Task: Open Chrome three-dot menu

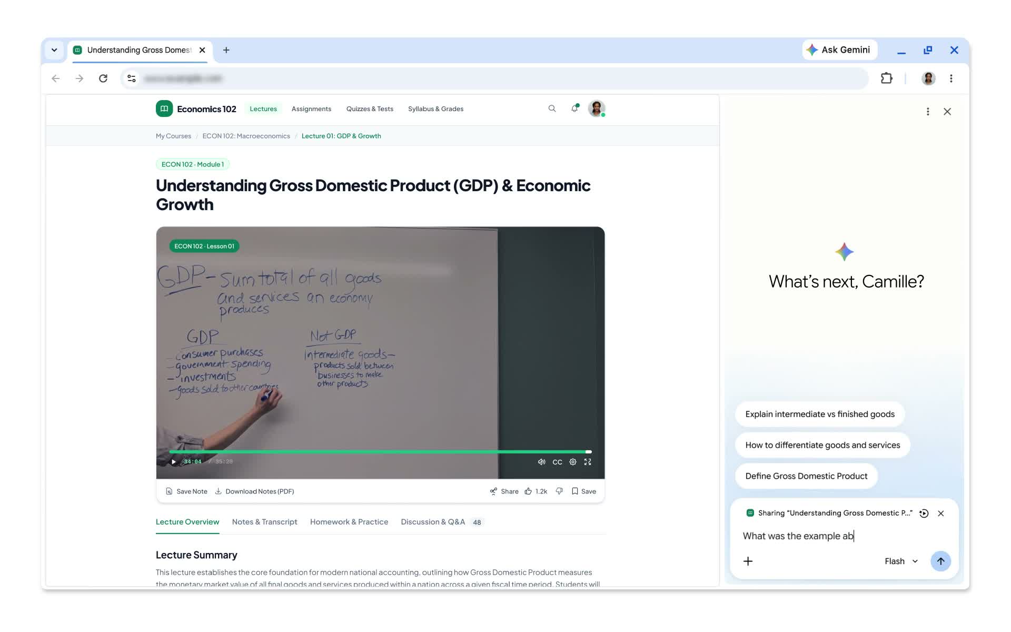Action: pyautogui.click(x=951, y=78)
